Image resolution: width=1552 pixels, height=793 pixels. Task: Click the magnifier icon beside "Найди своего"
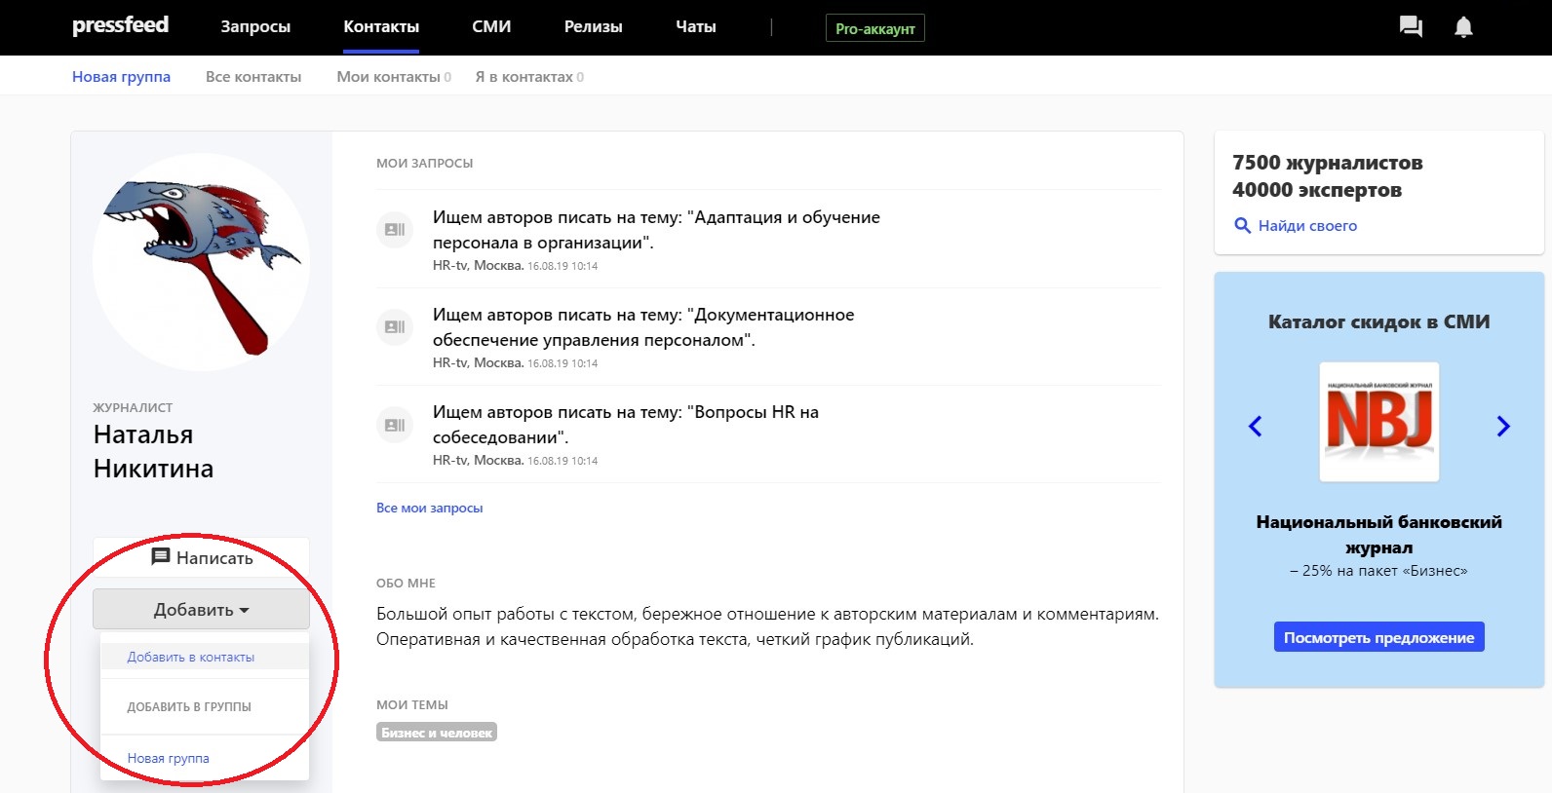(1242, 226)
